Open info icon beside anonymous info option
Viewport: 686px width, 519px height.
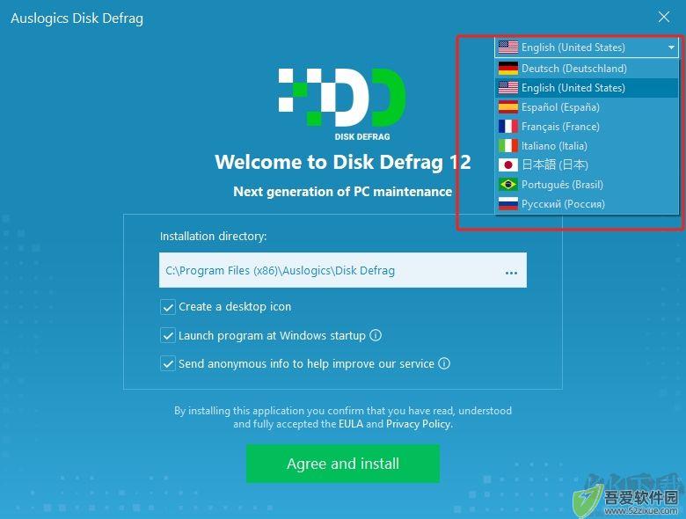444,363
